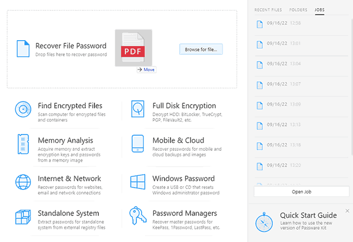
Task: Click the Password Managers keys icon
Action: [x=138, y=215]
